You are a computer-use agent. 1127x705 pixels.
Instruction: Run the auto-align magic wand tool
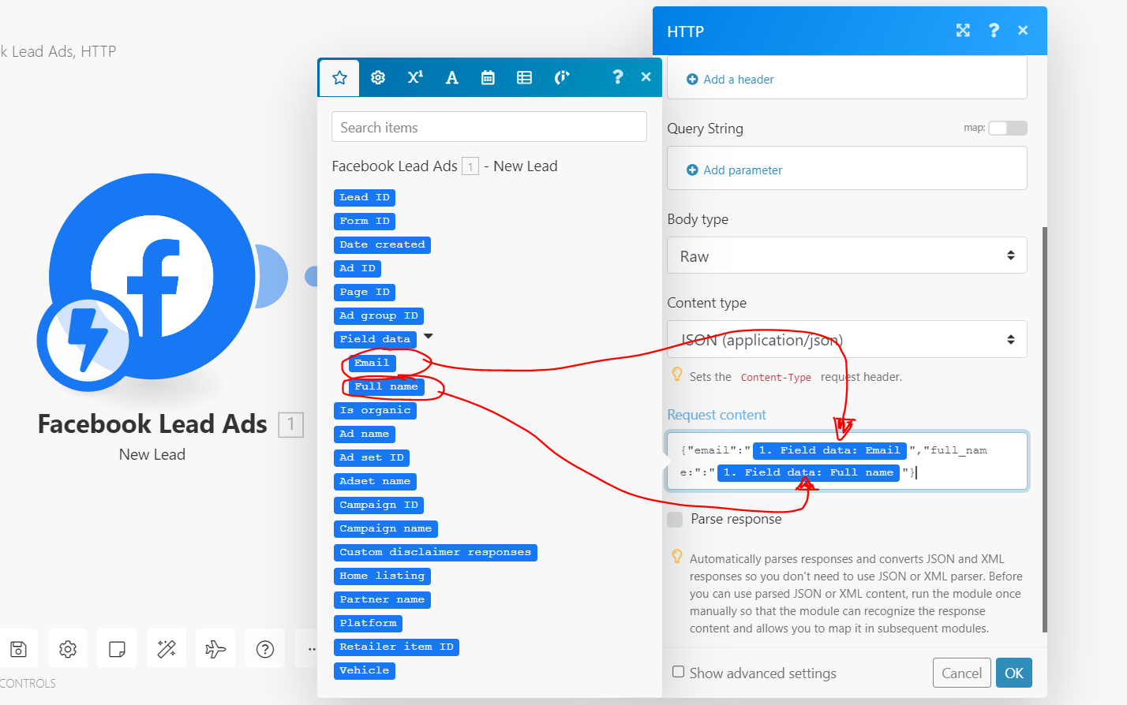(167, 649)
